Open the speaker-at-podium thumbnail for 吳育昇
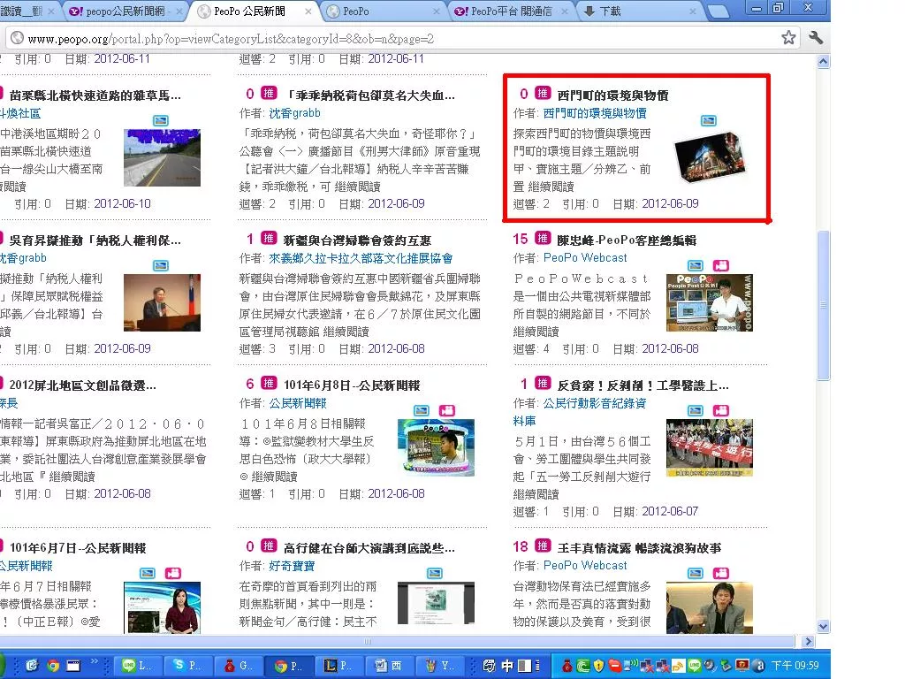 coord(163,302)
